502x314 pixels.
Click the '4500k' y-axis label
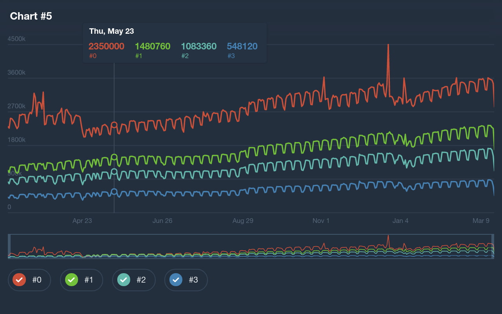(x=16, y=39)
